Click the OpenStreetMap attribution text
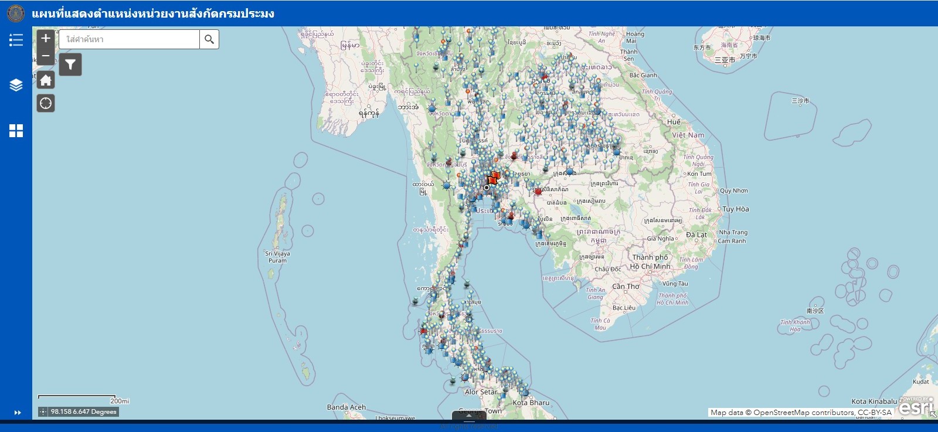This screenshot has height=432, width=938. click(x=800, y=413)
